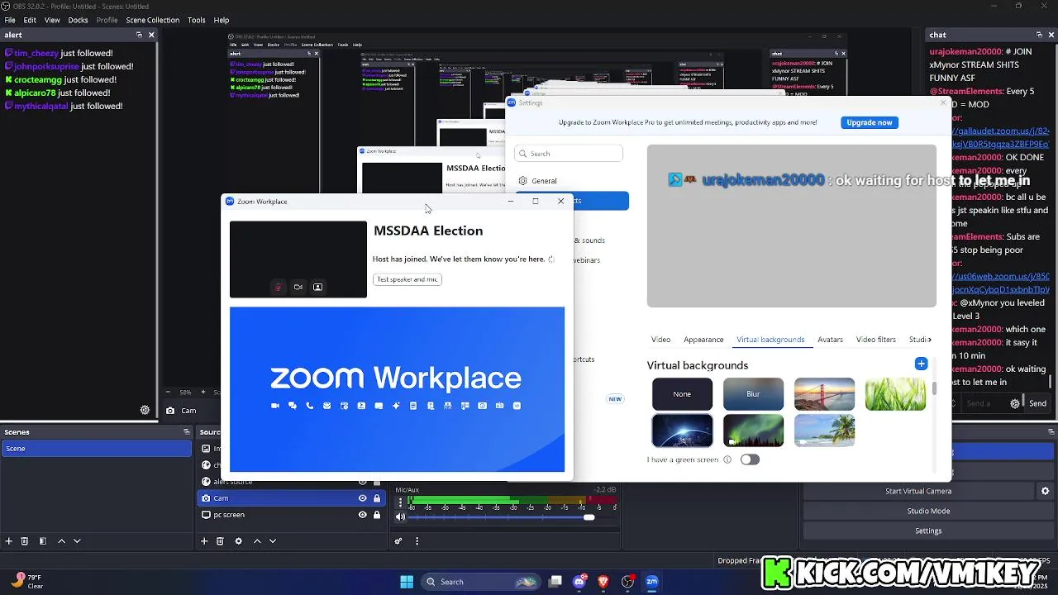Select Blur virtual background

[x=753, y=394]
